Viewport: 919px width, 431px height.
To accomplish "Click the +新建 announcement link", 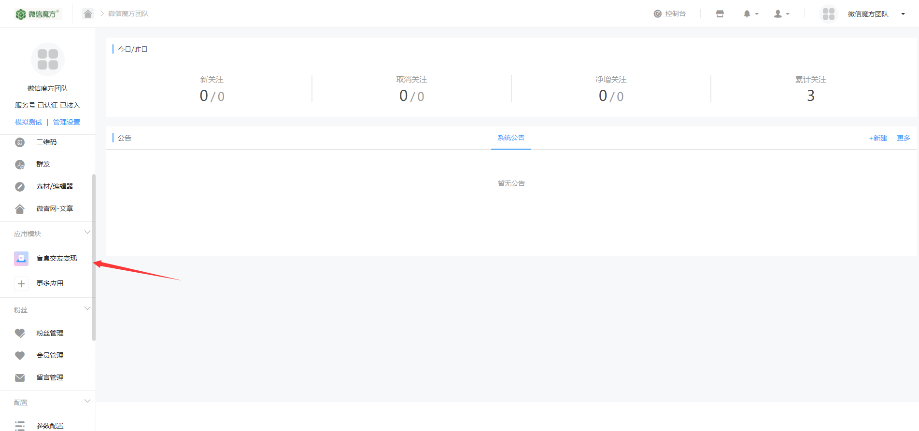I will point(877,138).
